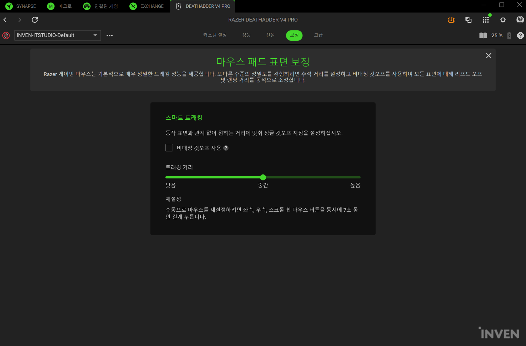526x346 pixels.
Task: Click the RAZER DEATHADDER V4 PRO title
Action: coord(263,20)
